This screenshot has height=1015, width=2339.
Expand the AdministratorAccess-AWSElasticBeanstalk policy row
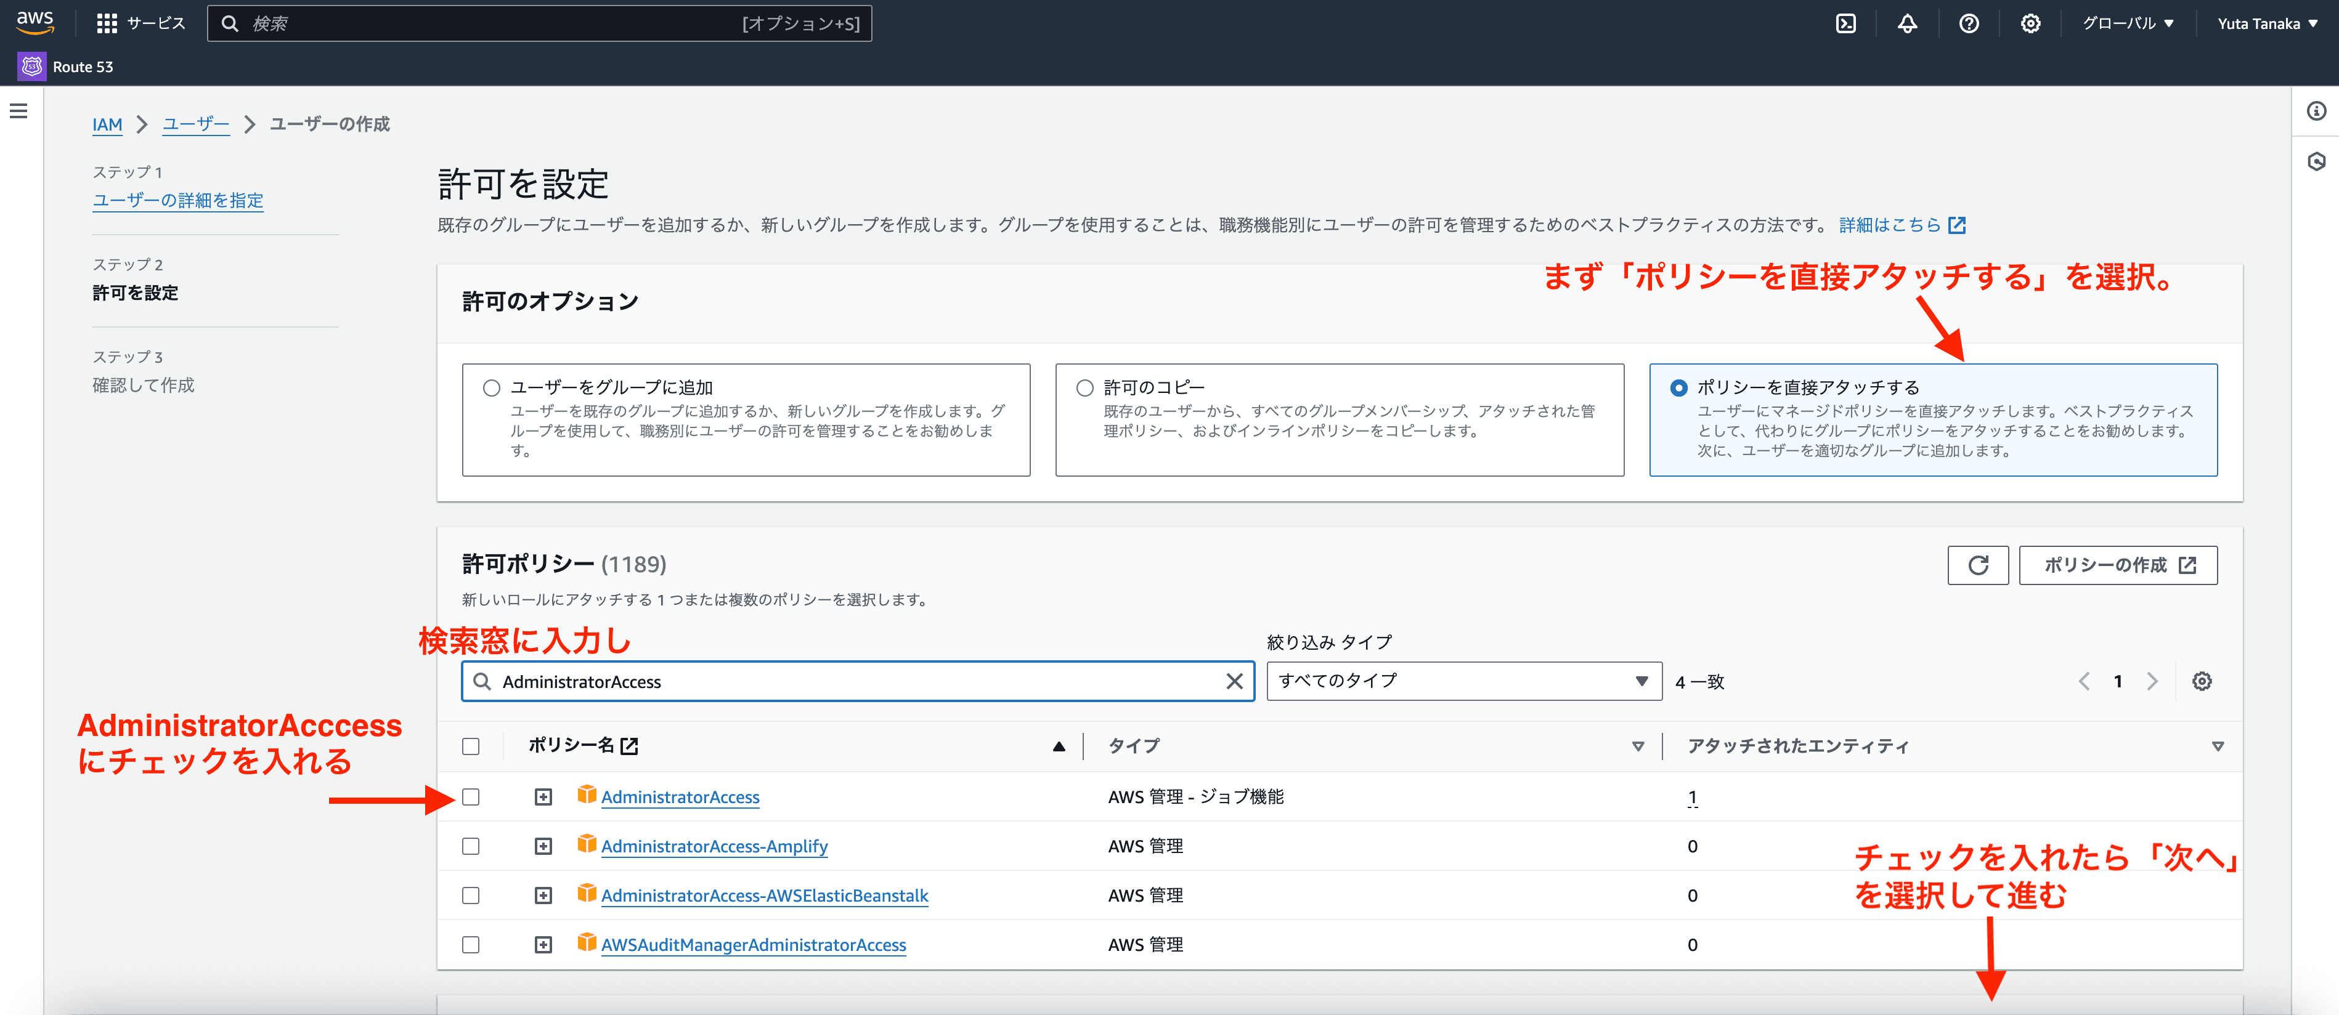(x=543, y=895)
